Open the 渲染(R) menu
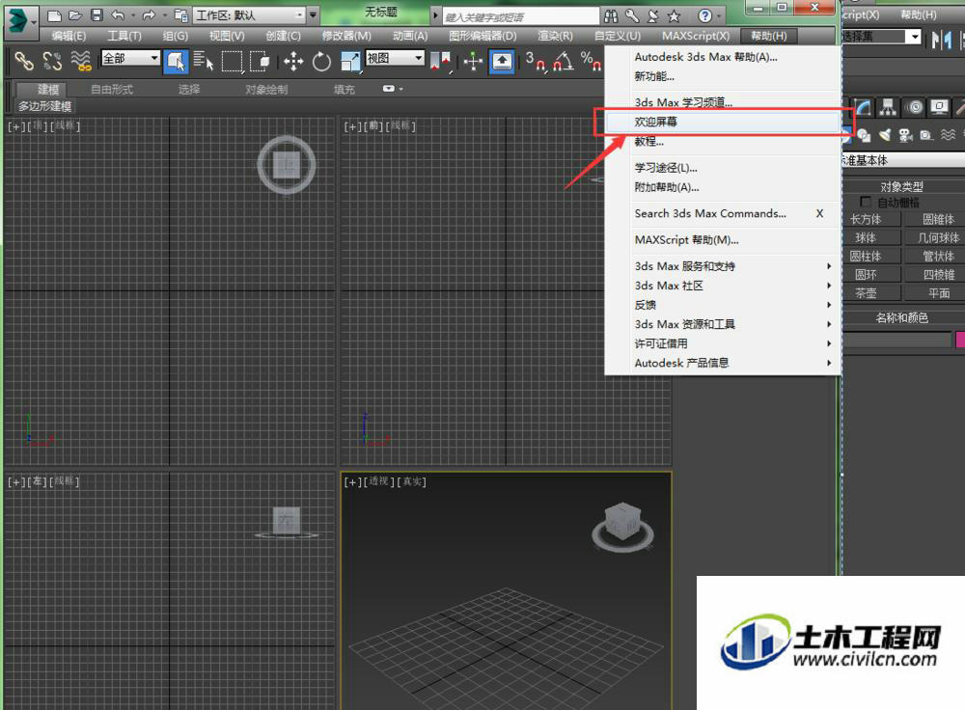Viewport: 965px width, 710px height. pyautogui.click(x=555, y=37)
